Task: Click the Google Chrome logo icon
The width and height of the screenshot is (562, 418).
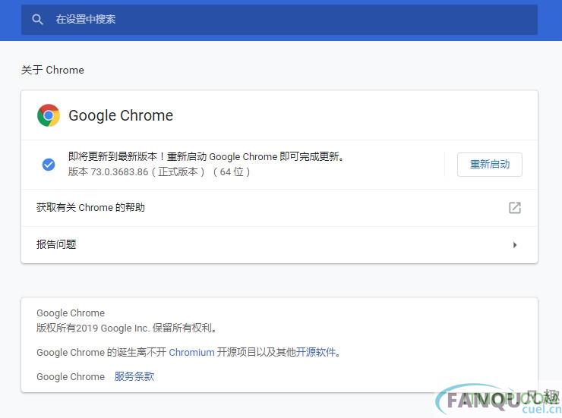Action: (49, 115)
